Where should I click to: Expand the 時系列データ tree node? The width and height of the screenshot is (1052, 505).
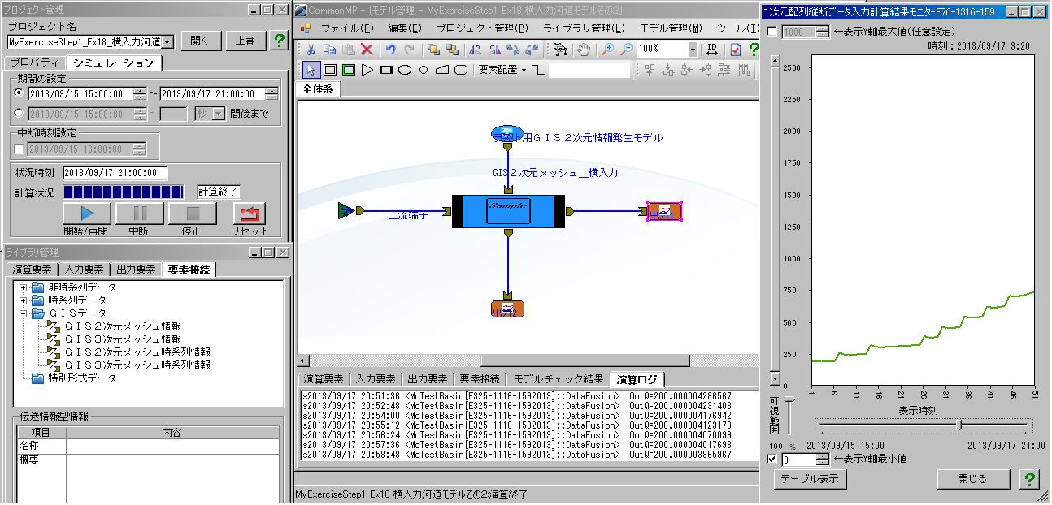pos(24,300)
